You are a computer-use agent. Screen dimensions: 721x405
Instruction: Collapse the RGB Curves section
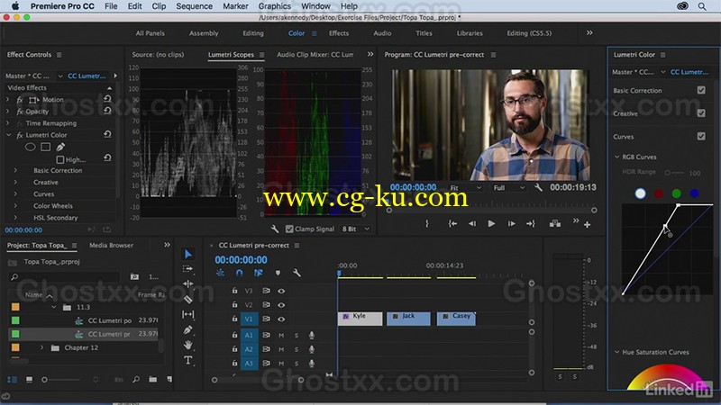[x=616, y=157]
